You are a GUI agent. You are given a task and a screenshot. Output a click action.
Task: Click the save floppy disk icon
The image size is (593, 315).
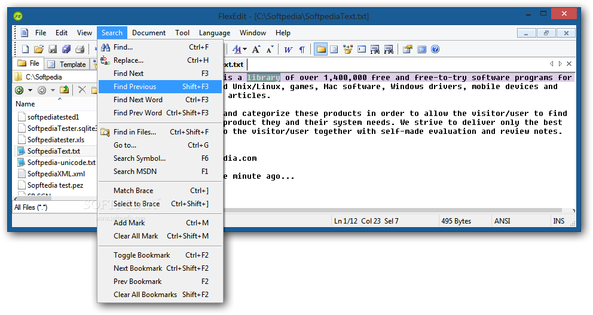coord(53,49)
